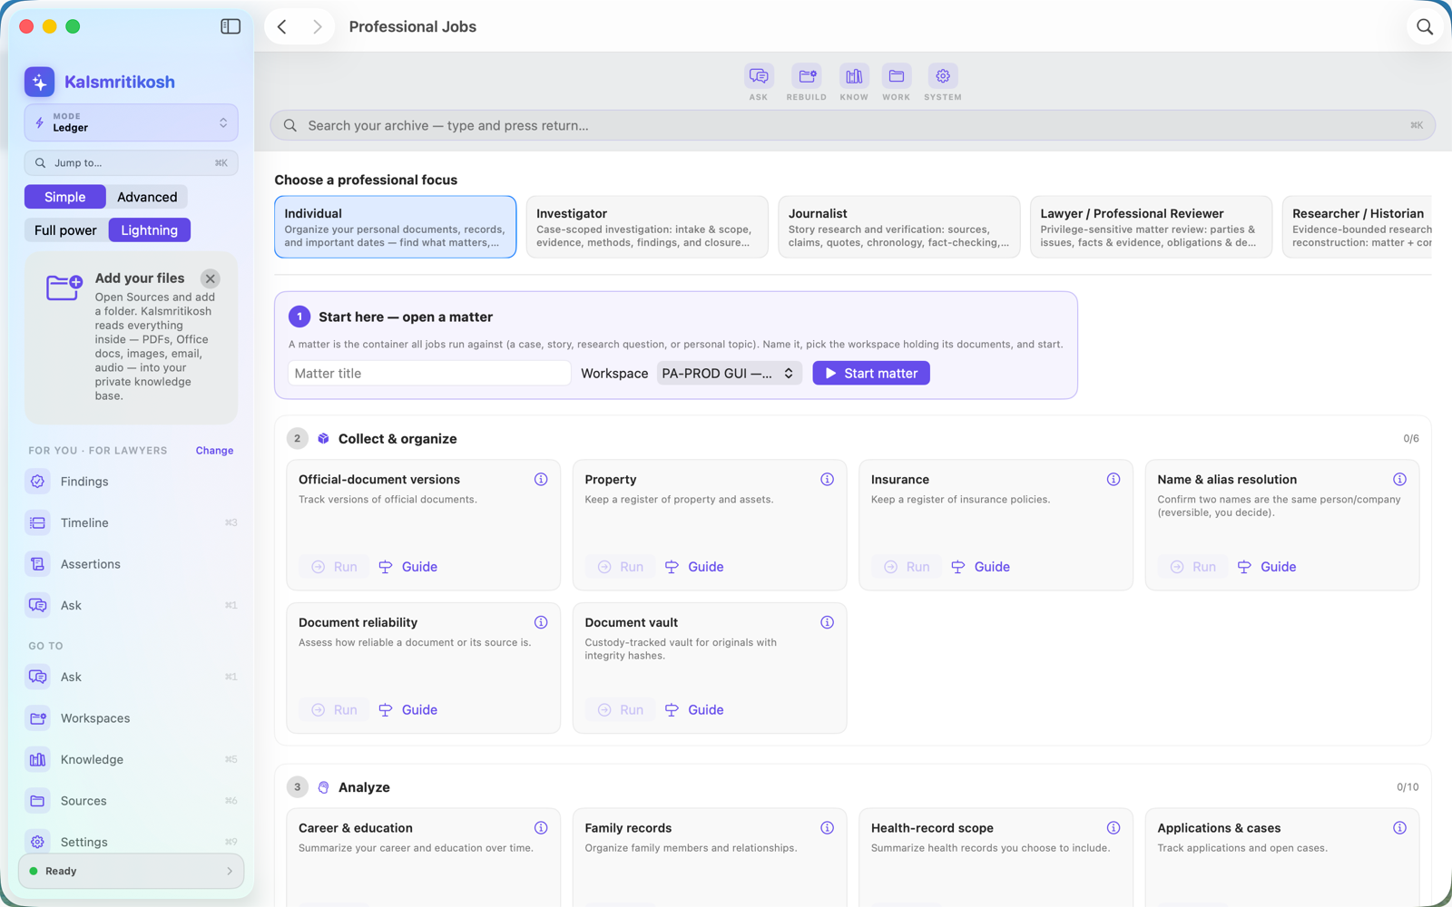This screenshot has height=907, width=1452.
Task: Toggle the sidebar panel icon
Action: pos(231,26)
